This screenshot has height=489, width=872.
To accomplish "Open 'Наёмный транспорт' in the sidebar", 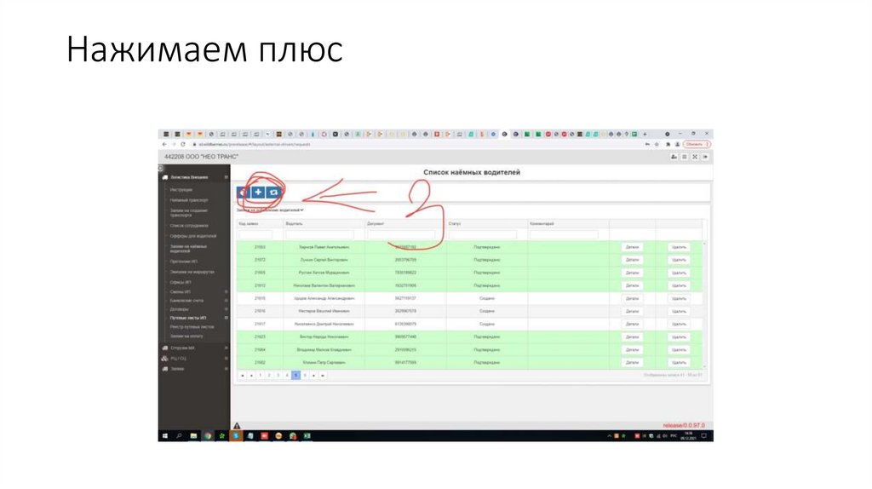I will (189, 200).
